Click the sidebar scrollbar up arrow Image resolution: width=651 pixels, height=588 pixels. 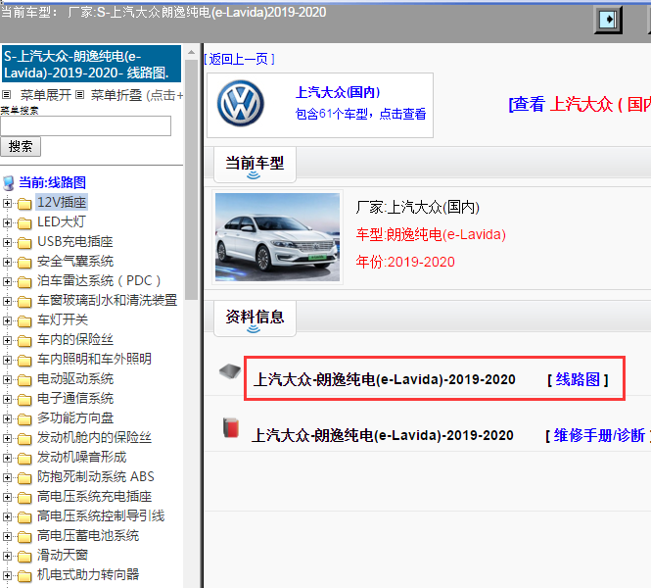coord(192,52)
